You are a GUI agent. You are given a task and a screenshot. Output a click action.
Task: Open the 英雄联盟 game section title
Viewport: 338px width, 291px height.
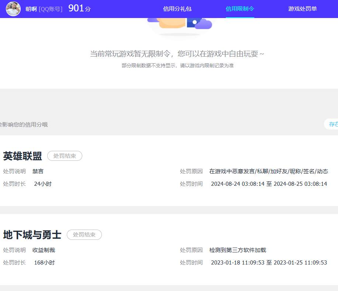(x=23, y=156)
